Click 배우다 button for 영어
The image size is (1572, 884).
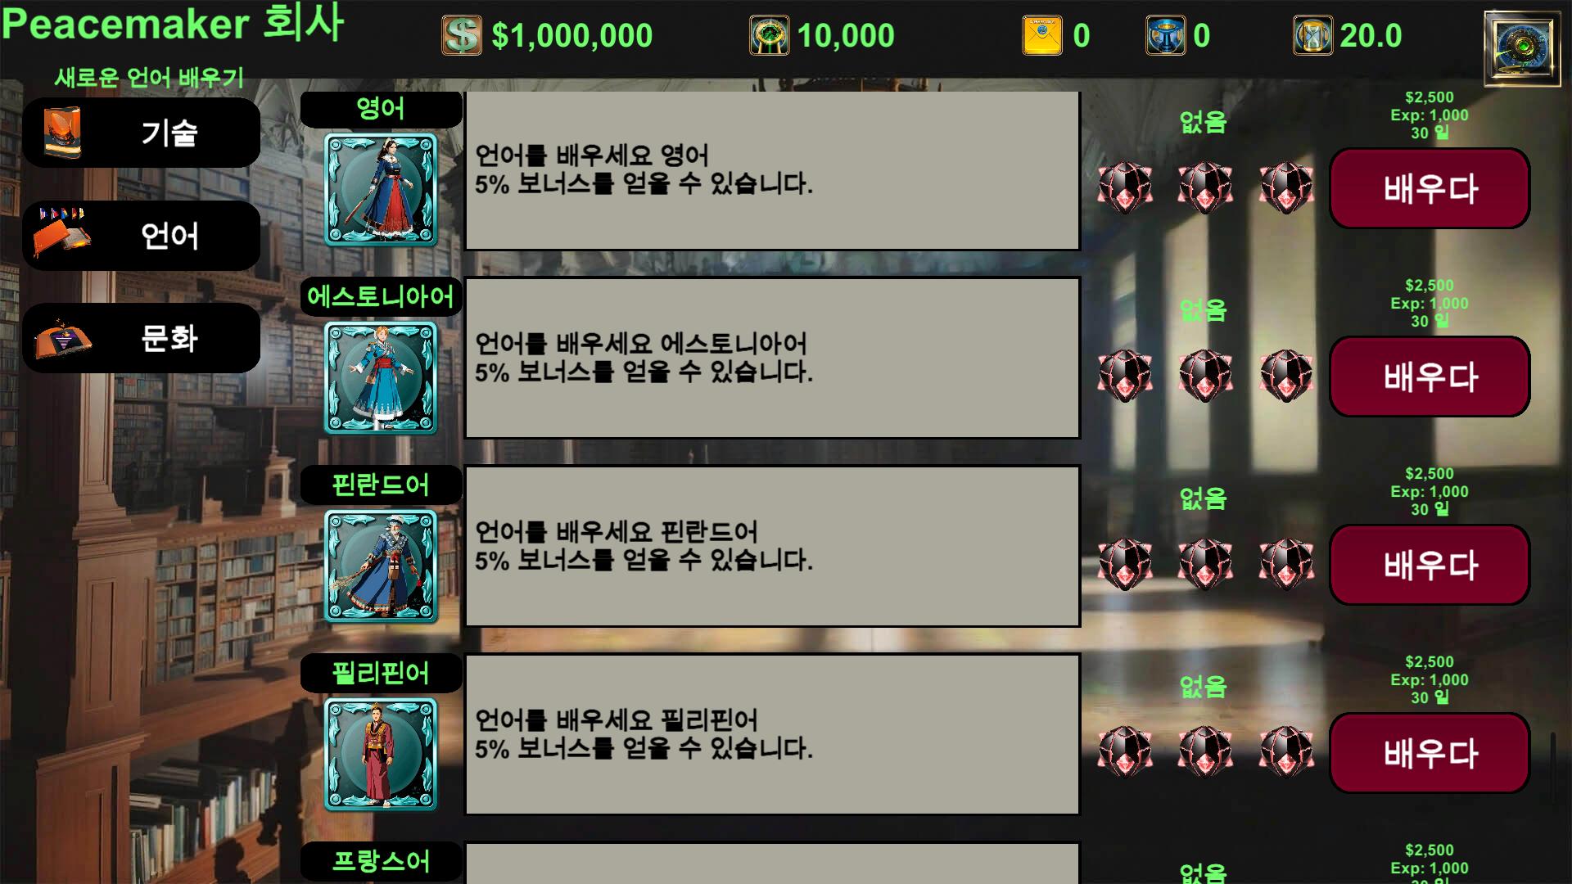coord(1430,188)
